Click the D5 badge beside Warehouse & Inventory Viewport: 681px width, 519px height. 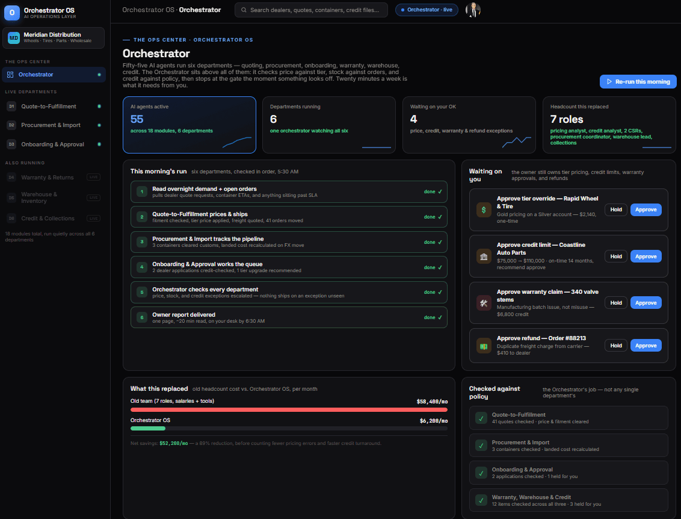11,197
